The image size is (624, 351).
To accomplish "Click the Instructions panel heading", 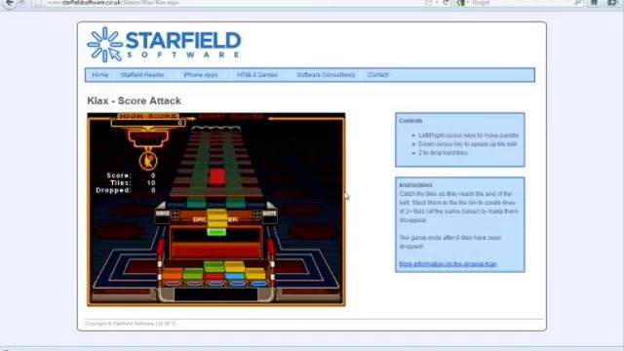I will pyautogui.click(x=415, y=185).
